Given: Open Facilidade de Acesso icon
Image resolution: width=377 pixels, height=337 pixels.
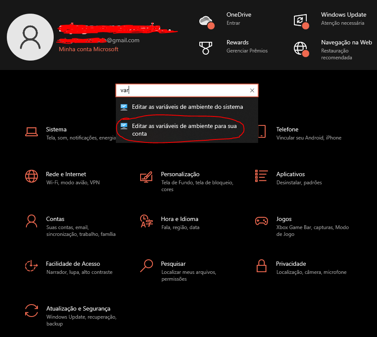Looking at the screenshot, I should click(32, 266).
